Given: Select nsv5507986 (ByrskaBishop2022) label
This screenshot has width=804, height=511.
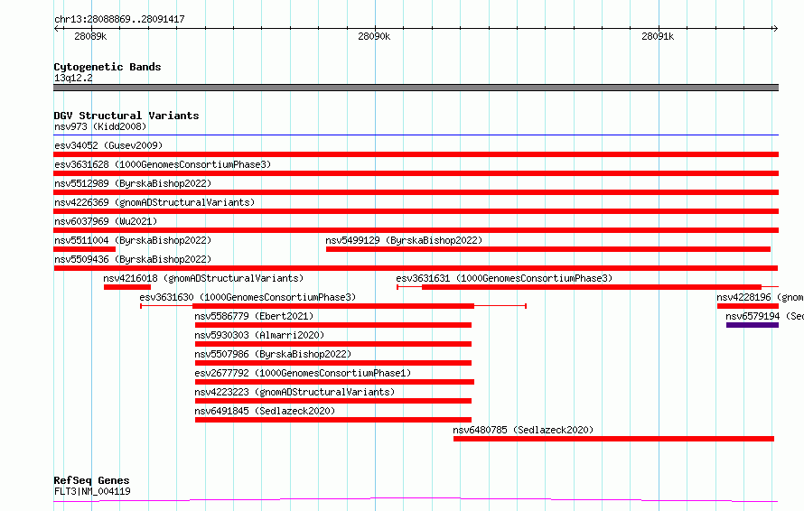Looking at the screenshot, I should click(x=274, y=354).
